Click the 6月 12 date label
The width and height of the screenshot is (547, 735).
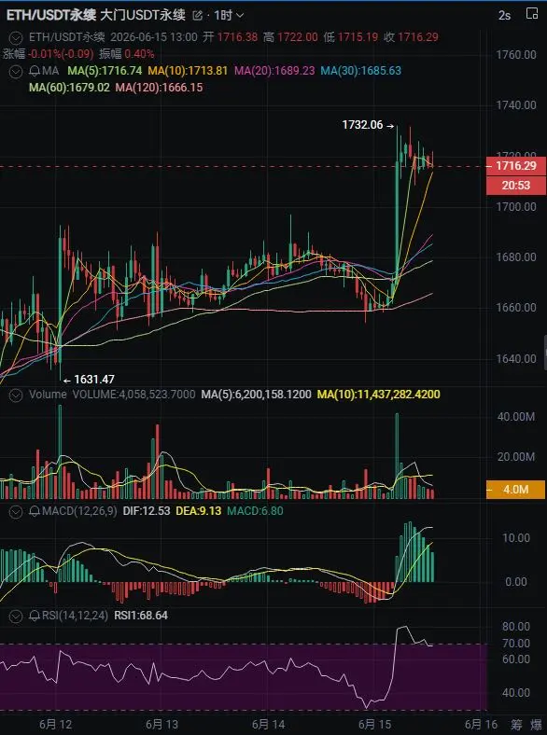pyautogui.click(x=55, y=725)
